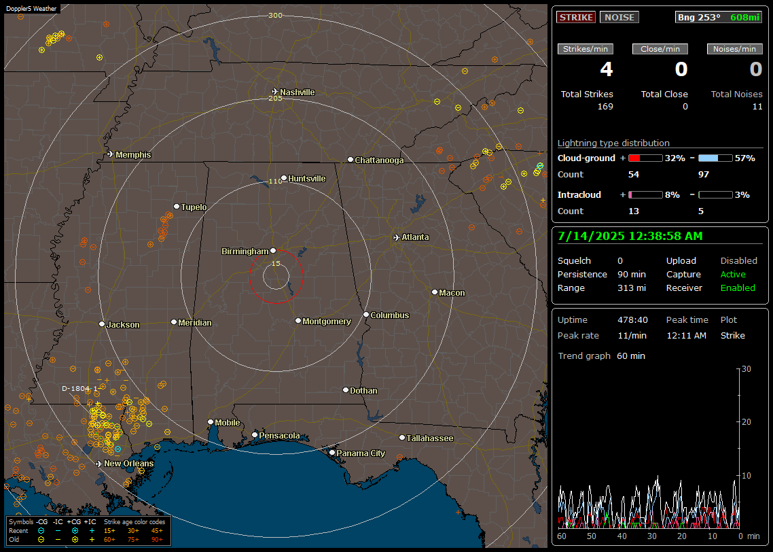
Task: Click the 15 mile range ring label
Action: pos(276,263)
